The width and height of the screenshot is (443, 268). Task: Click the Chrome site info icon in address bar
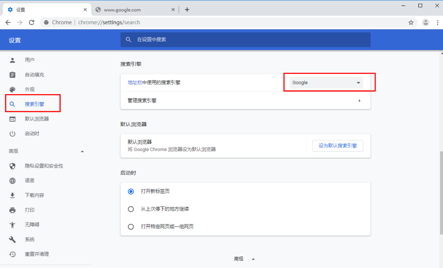(46, 22)
